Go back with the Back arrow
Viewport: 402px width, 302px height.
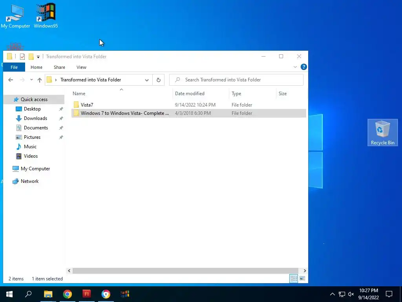(11, 80)
